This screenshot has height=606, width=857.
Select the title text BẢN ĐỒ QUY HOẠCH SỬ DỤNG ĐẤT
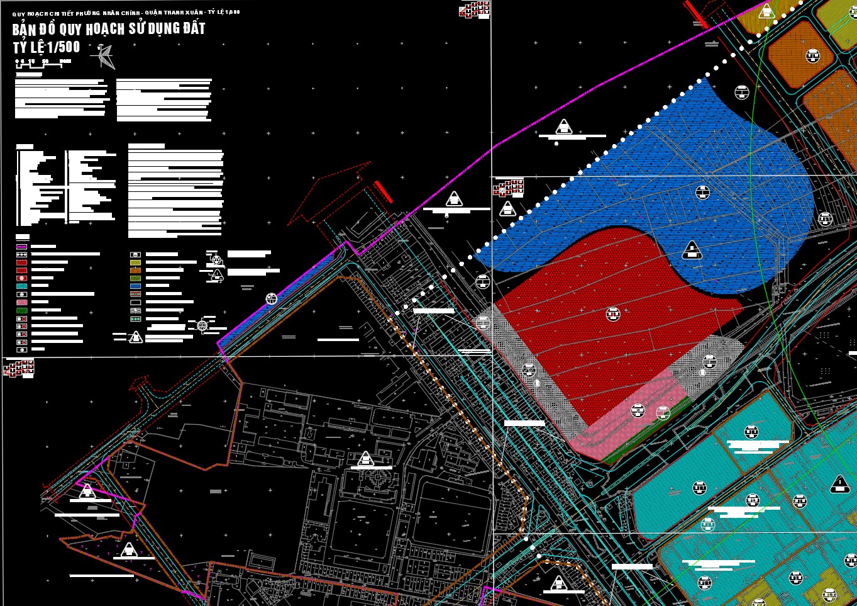click(109, 29)
